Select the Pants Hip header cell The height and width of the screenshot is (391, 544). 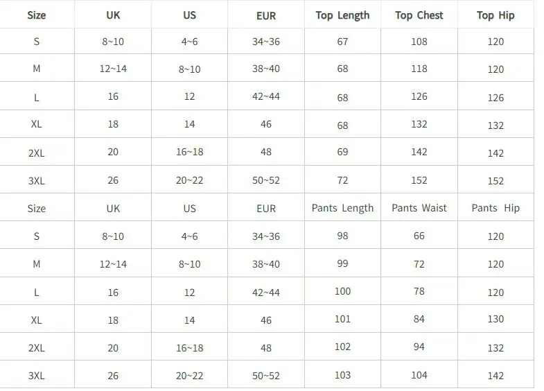tap(495, 208)
